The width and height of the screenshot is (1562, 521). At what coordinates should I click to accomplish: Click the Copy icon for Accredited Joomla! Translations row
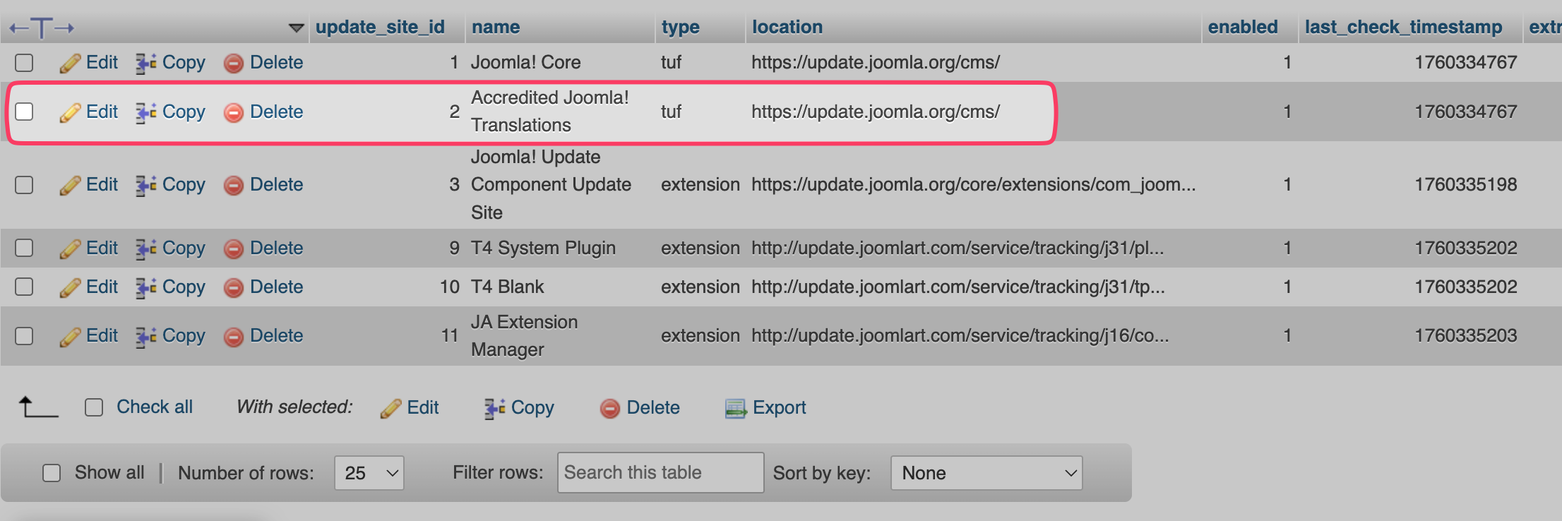(x=146, y=112)
